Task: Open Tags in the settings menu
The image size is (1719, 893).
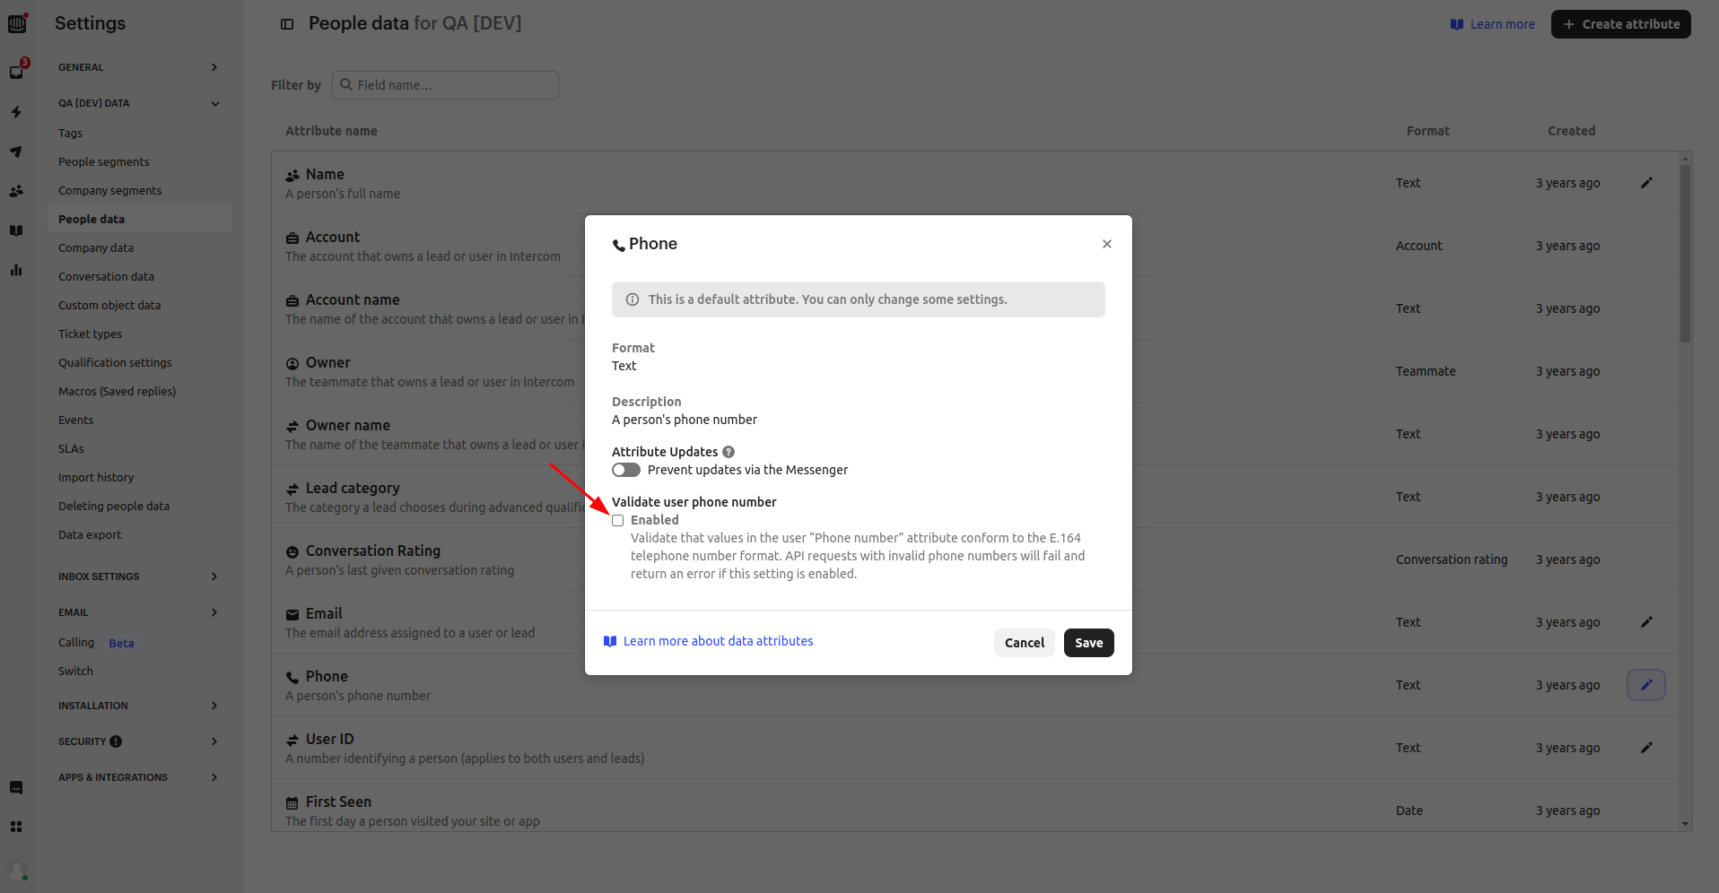Action: 70,133
